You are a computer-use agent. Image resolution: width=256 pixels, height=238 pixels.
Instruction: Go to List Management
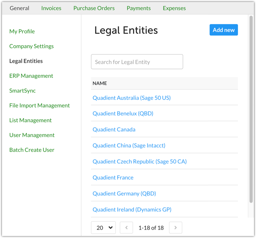(x=30, y=120)
